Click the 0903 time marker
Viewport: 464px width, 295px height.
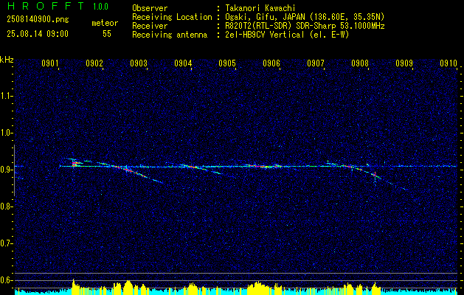point(139,63)
